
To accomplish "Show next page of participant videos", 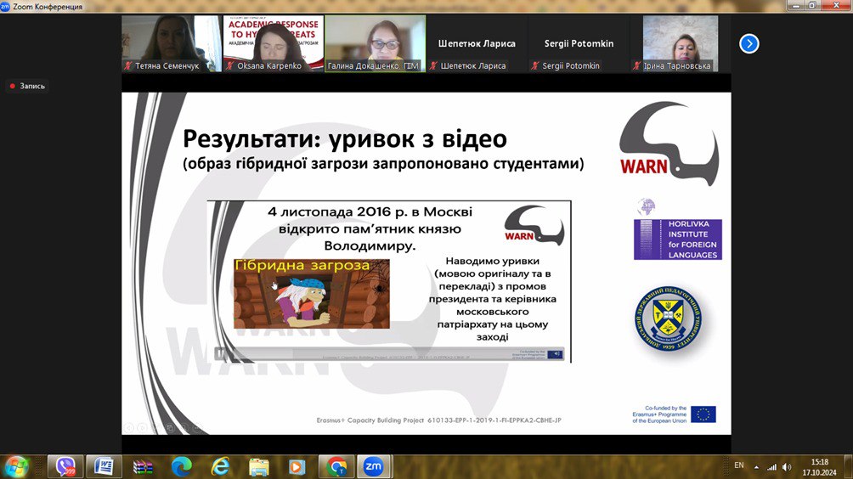I will click(749, 43).
